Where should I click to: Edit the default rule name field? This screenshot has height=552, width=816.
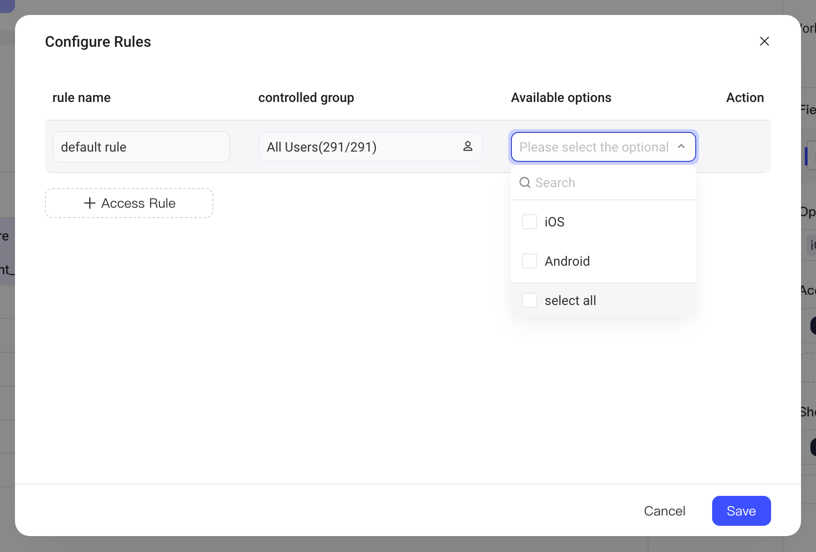(x=141, y=147)
